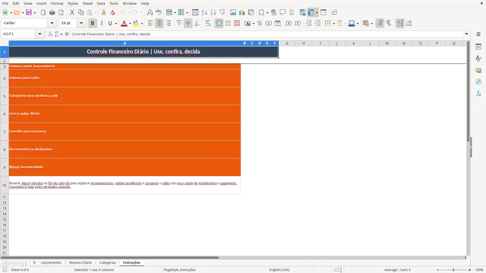
Task: Open the Function Wizard beside the formula bar
Action: 51,34
